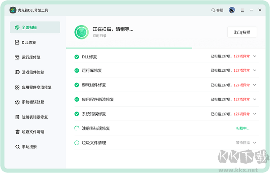270x173 pixels.
Task: Expand the 游戏组件修复 result chevron
Action: coord(255,85)
